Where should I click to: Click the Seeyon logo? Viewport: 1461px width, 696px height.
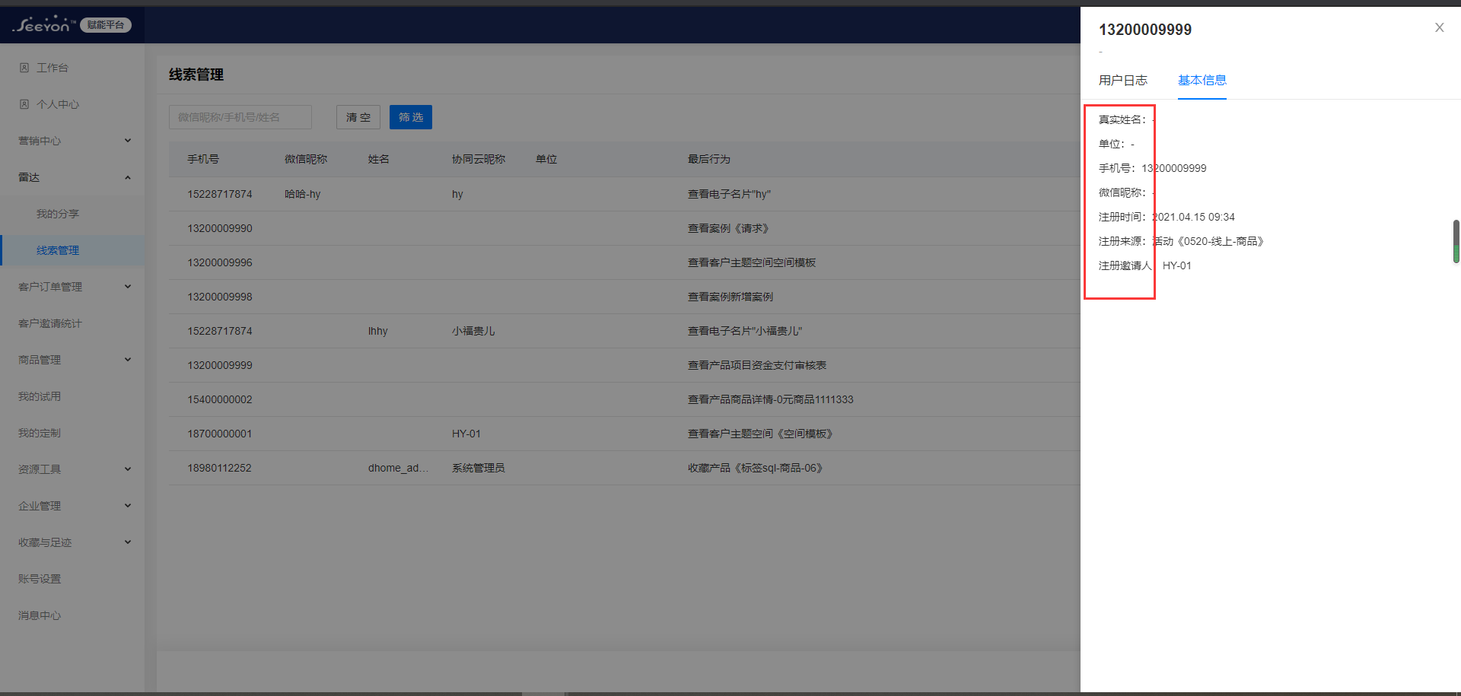click(x=44, y=24)
